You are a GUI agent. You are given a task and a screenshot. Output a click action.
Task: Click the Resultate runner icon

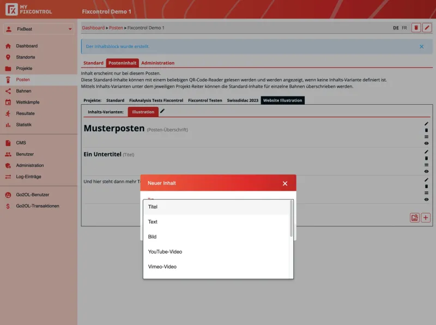click(x=8, y=113)
